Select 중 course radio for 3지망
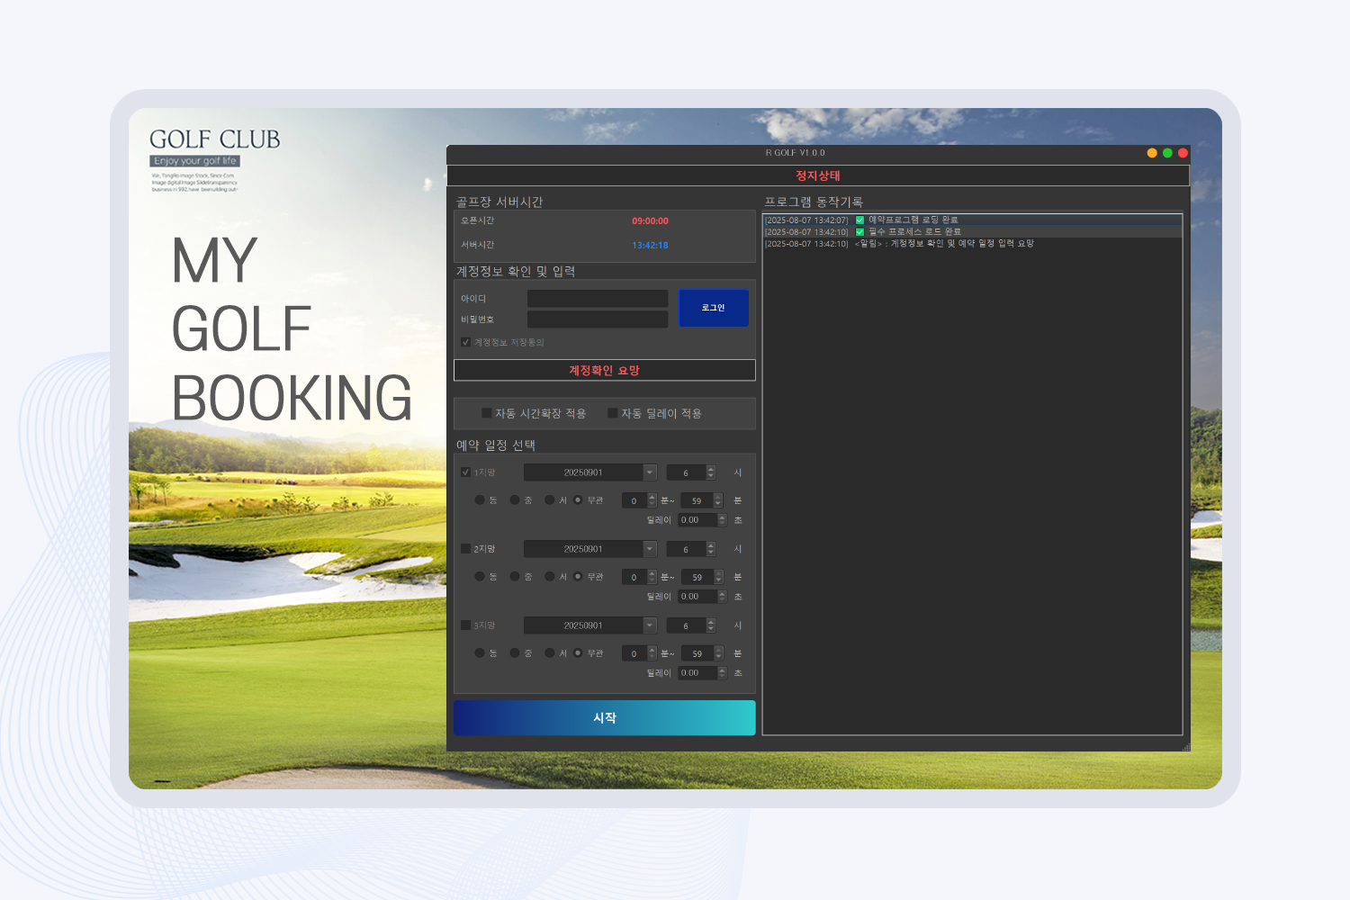The image size is (1350, 900). (515, 653)
